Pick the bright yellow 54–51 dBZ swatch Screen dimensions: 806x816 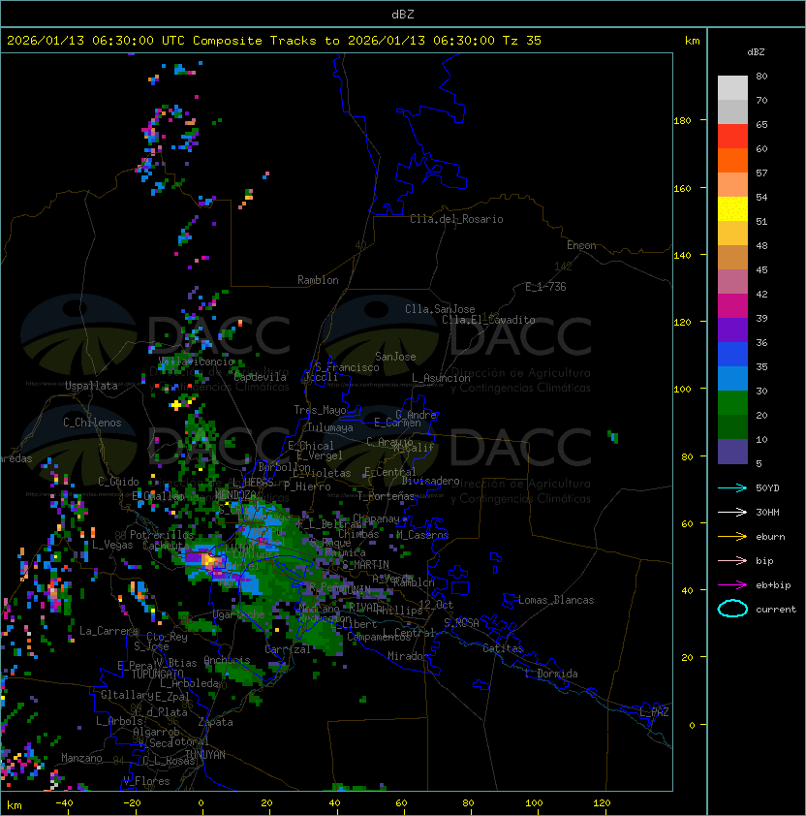(x=732, y=209)
